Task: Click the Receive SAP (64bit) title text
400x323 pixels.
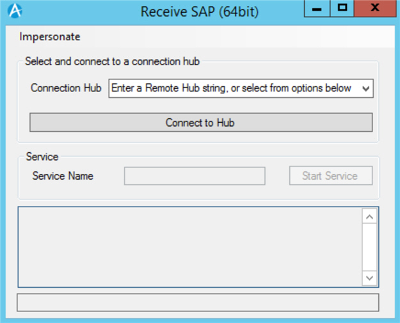Action: tap(200, 12)
